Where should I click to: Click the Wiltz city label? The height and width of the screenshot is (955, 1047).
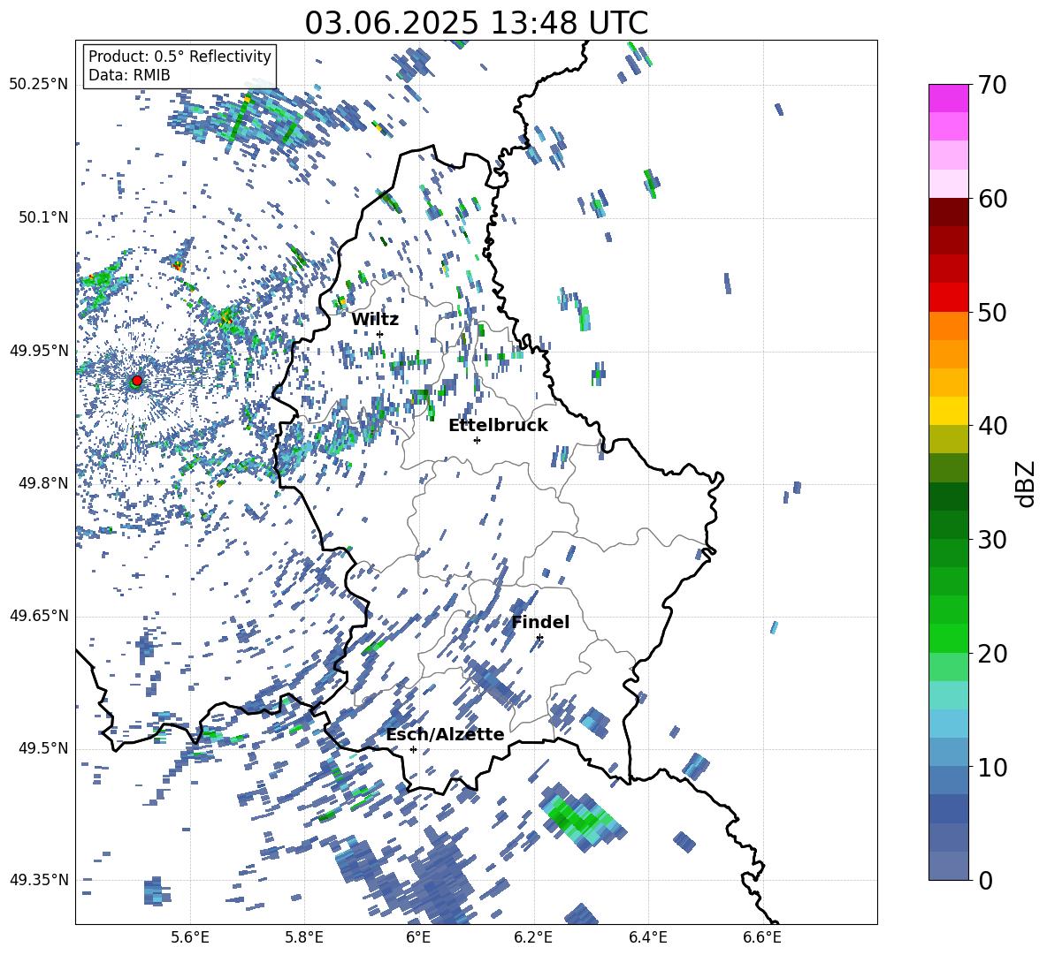(375, 320)
